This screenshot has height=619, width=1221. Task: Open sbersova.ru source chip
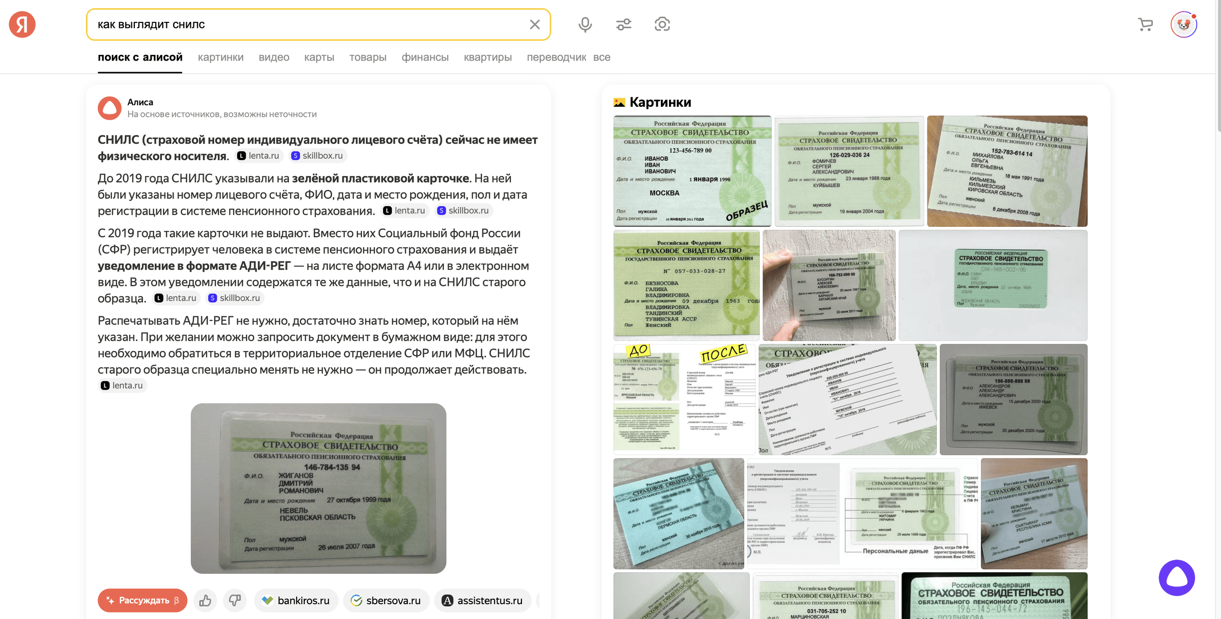(386, 601)
